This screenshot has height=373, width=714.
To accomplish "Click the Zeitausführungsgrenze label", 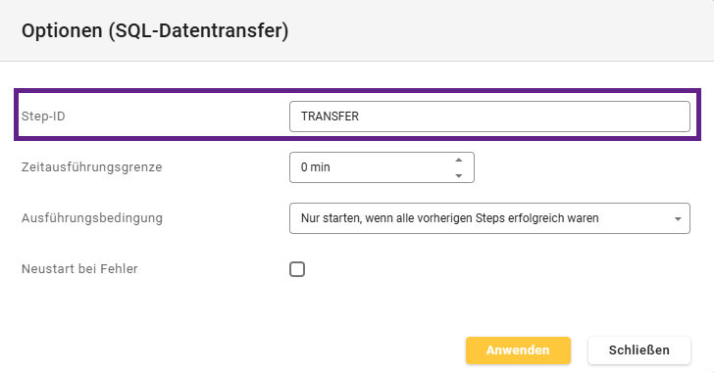I will click(x=91, y=167).
